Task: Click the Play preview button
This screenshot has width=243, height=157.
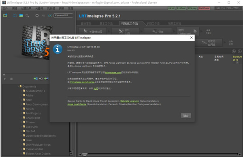Action: coord(5,79)
